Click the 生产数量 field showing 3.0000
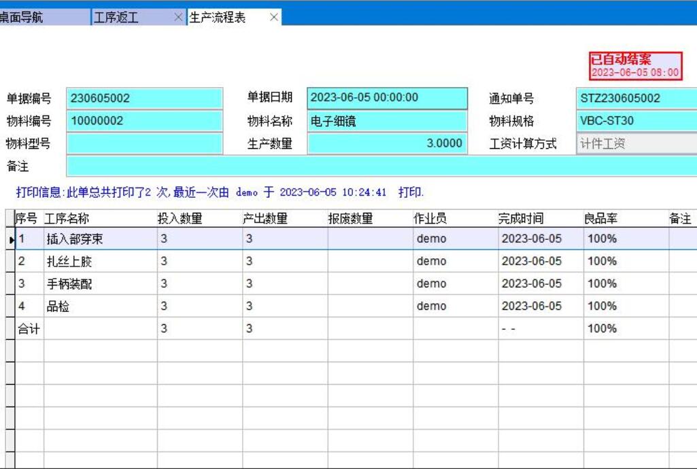 (387, 144)
